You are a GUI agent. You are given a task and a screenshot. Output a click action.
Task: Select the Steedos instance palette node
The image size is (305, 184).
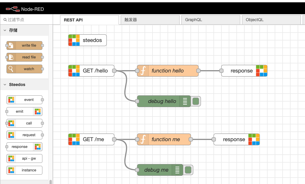click(x=25, y=170)
